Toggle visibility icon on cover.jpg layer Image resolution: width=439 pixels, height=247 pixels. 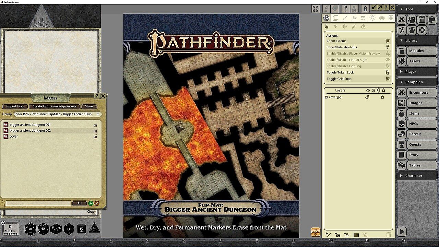click(x=367, y=97)
